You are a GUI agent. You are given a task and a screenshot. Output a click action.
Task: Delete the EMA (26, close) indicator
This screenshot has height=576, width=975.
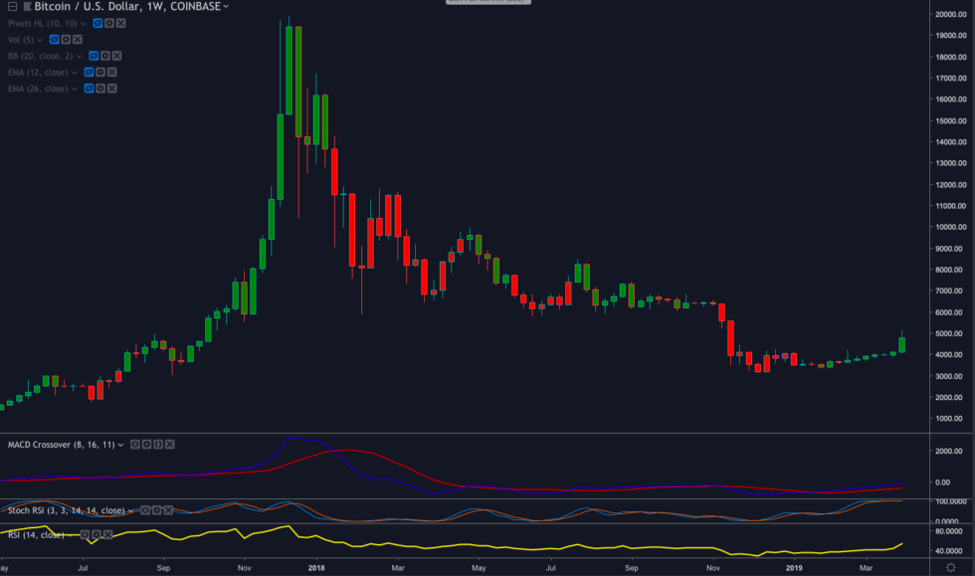(111, 88)
